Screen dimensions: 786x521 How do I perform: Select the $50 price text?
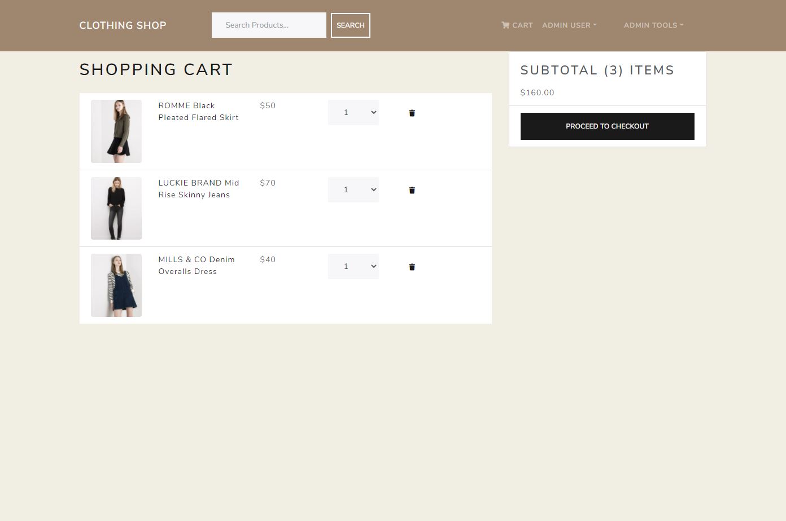pyautogui.click(x=268, y=106)
